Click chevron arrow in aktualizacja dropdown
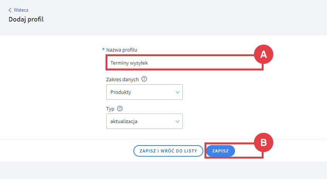The image size is (327, 179). tap(177, 121)
